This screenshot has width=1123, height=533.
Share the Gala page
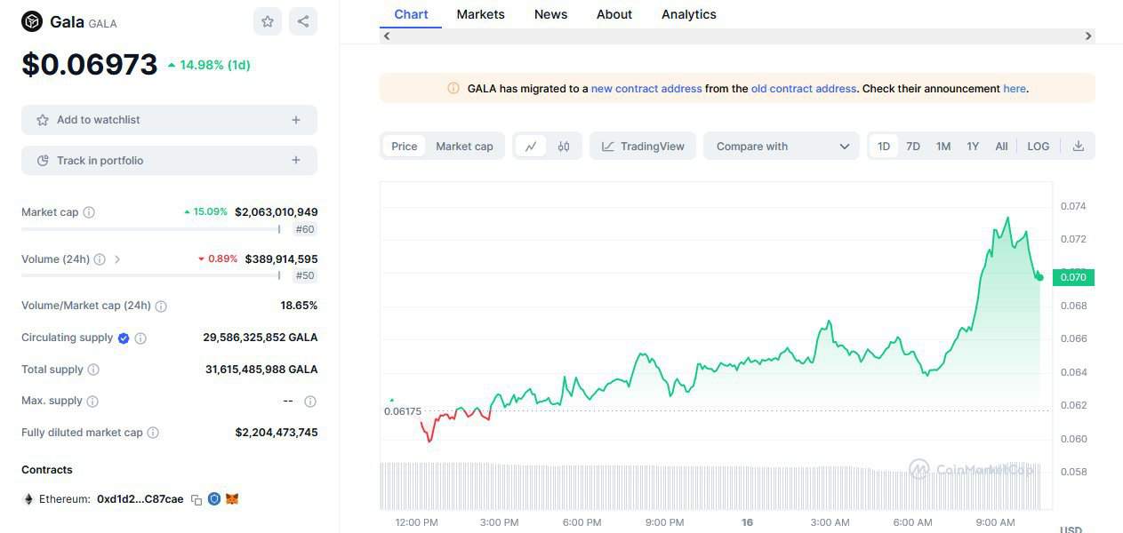[x=303, y=21]
